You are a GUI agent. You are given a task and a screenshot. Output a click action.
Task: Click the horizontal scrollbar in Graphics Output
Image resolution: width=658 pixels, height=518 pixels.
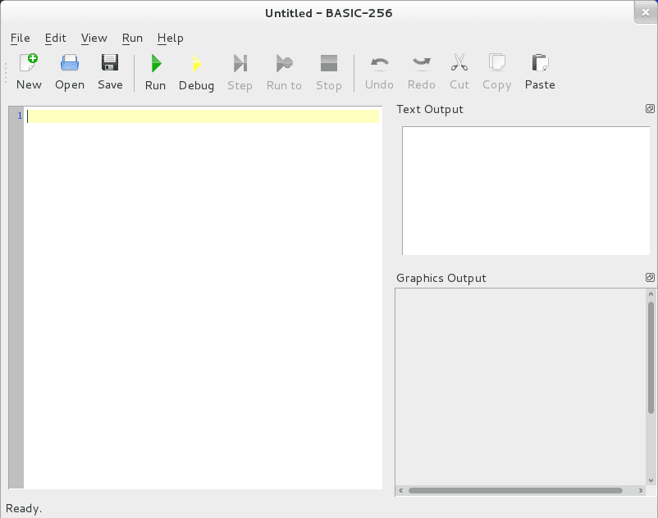(515, 490)
